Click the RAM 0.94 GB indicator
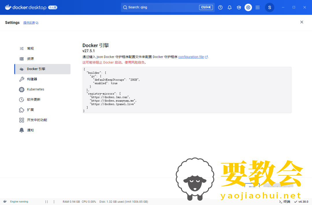 coord(71,202)
